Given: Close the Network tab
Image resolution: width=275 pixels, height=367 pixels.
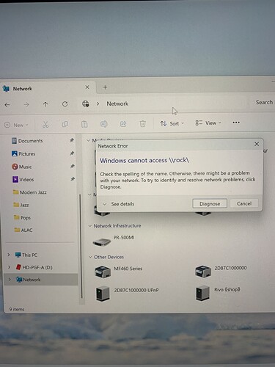Looking at the screenshot, I should coord(87,87).
